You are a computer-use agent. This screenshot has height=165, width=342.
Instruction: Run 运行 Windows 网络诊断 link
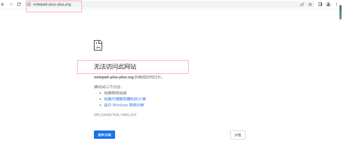(x=124, y=105)
